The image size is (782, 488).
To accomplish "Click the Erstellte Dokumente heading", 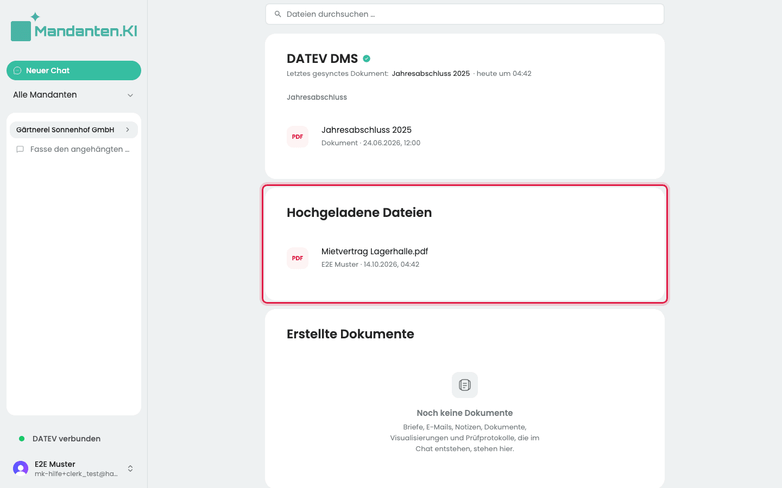I will (350, 334).
